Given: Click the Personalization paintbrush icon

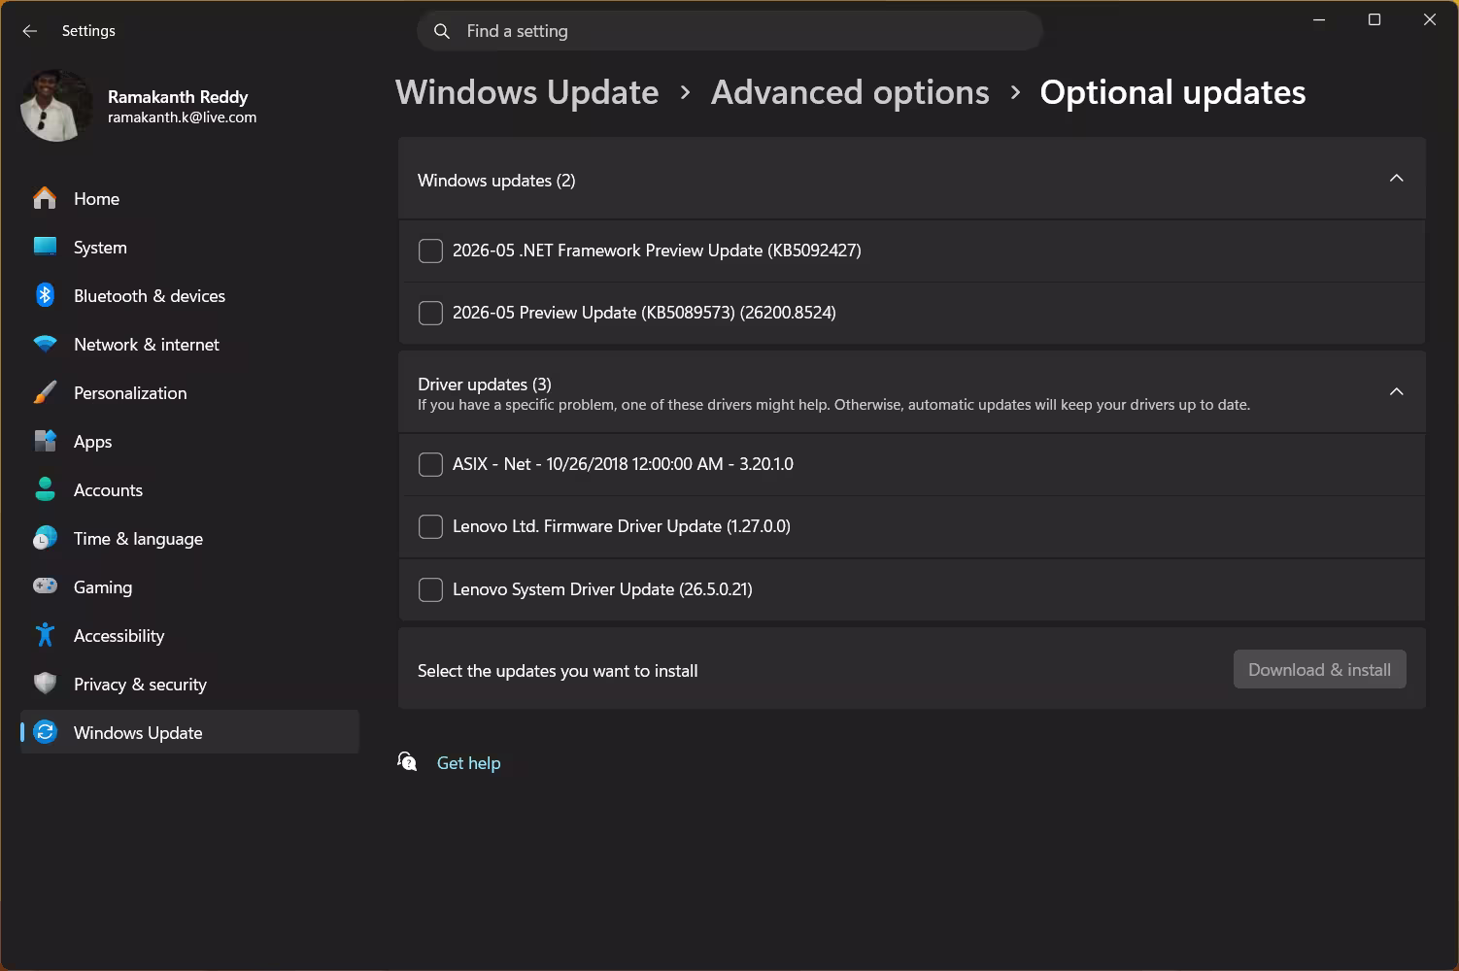Looking at the screenshot, I should (x=45, y=392).
